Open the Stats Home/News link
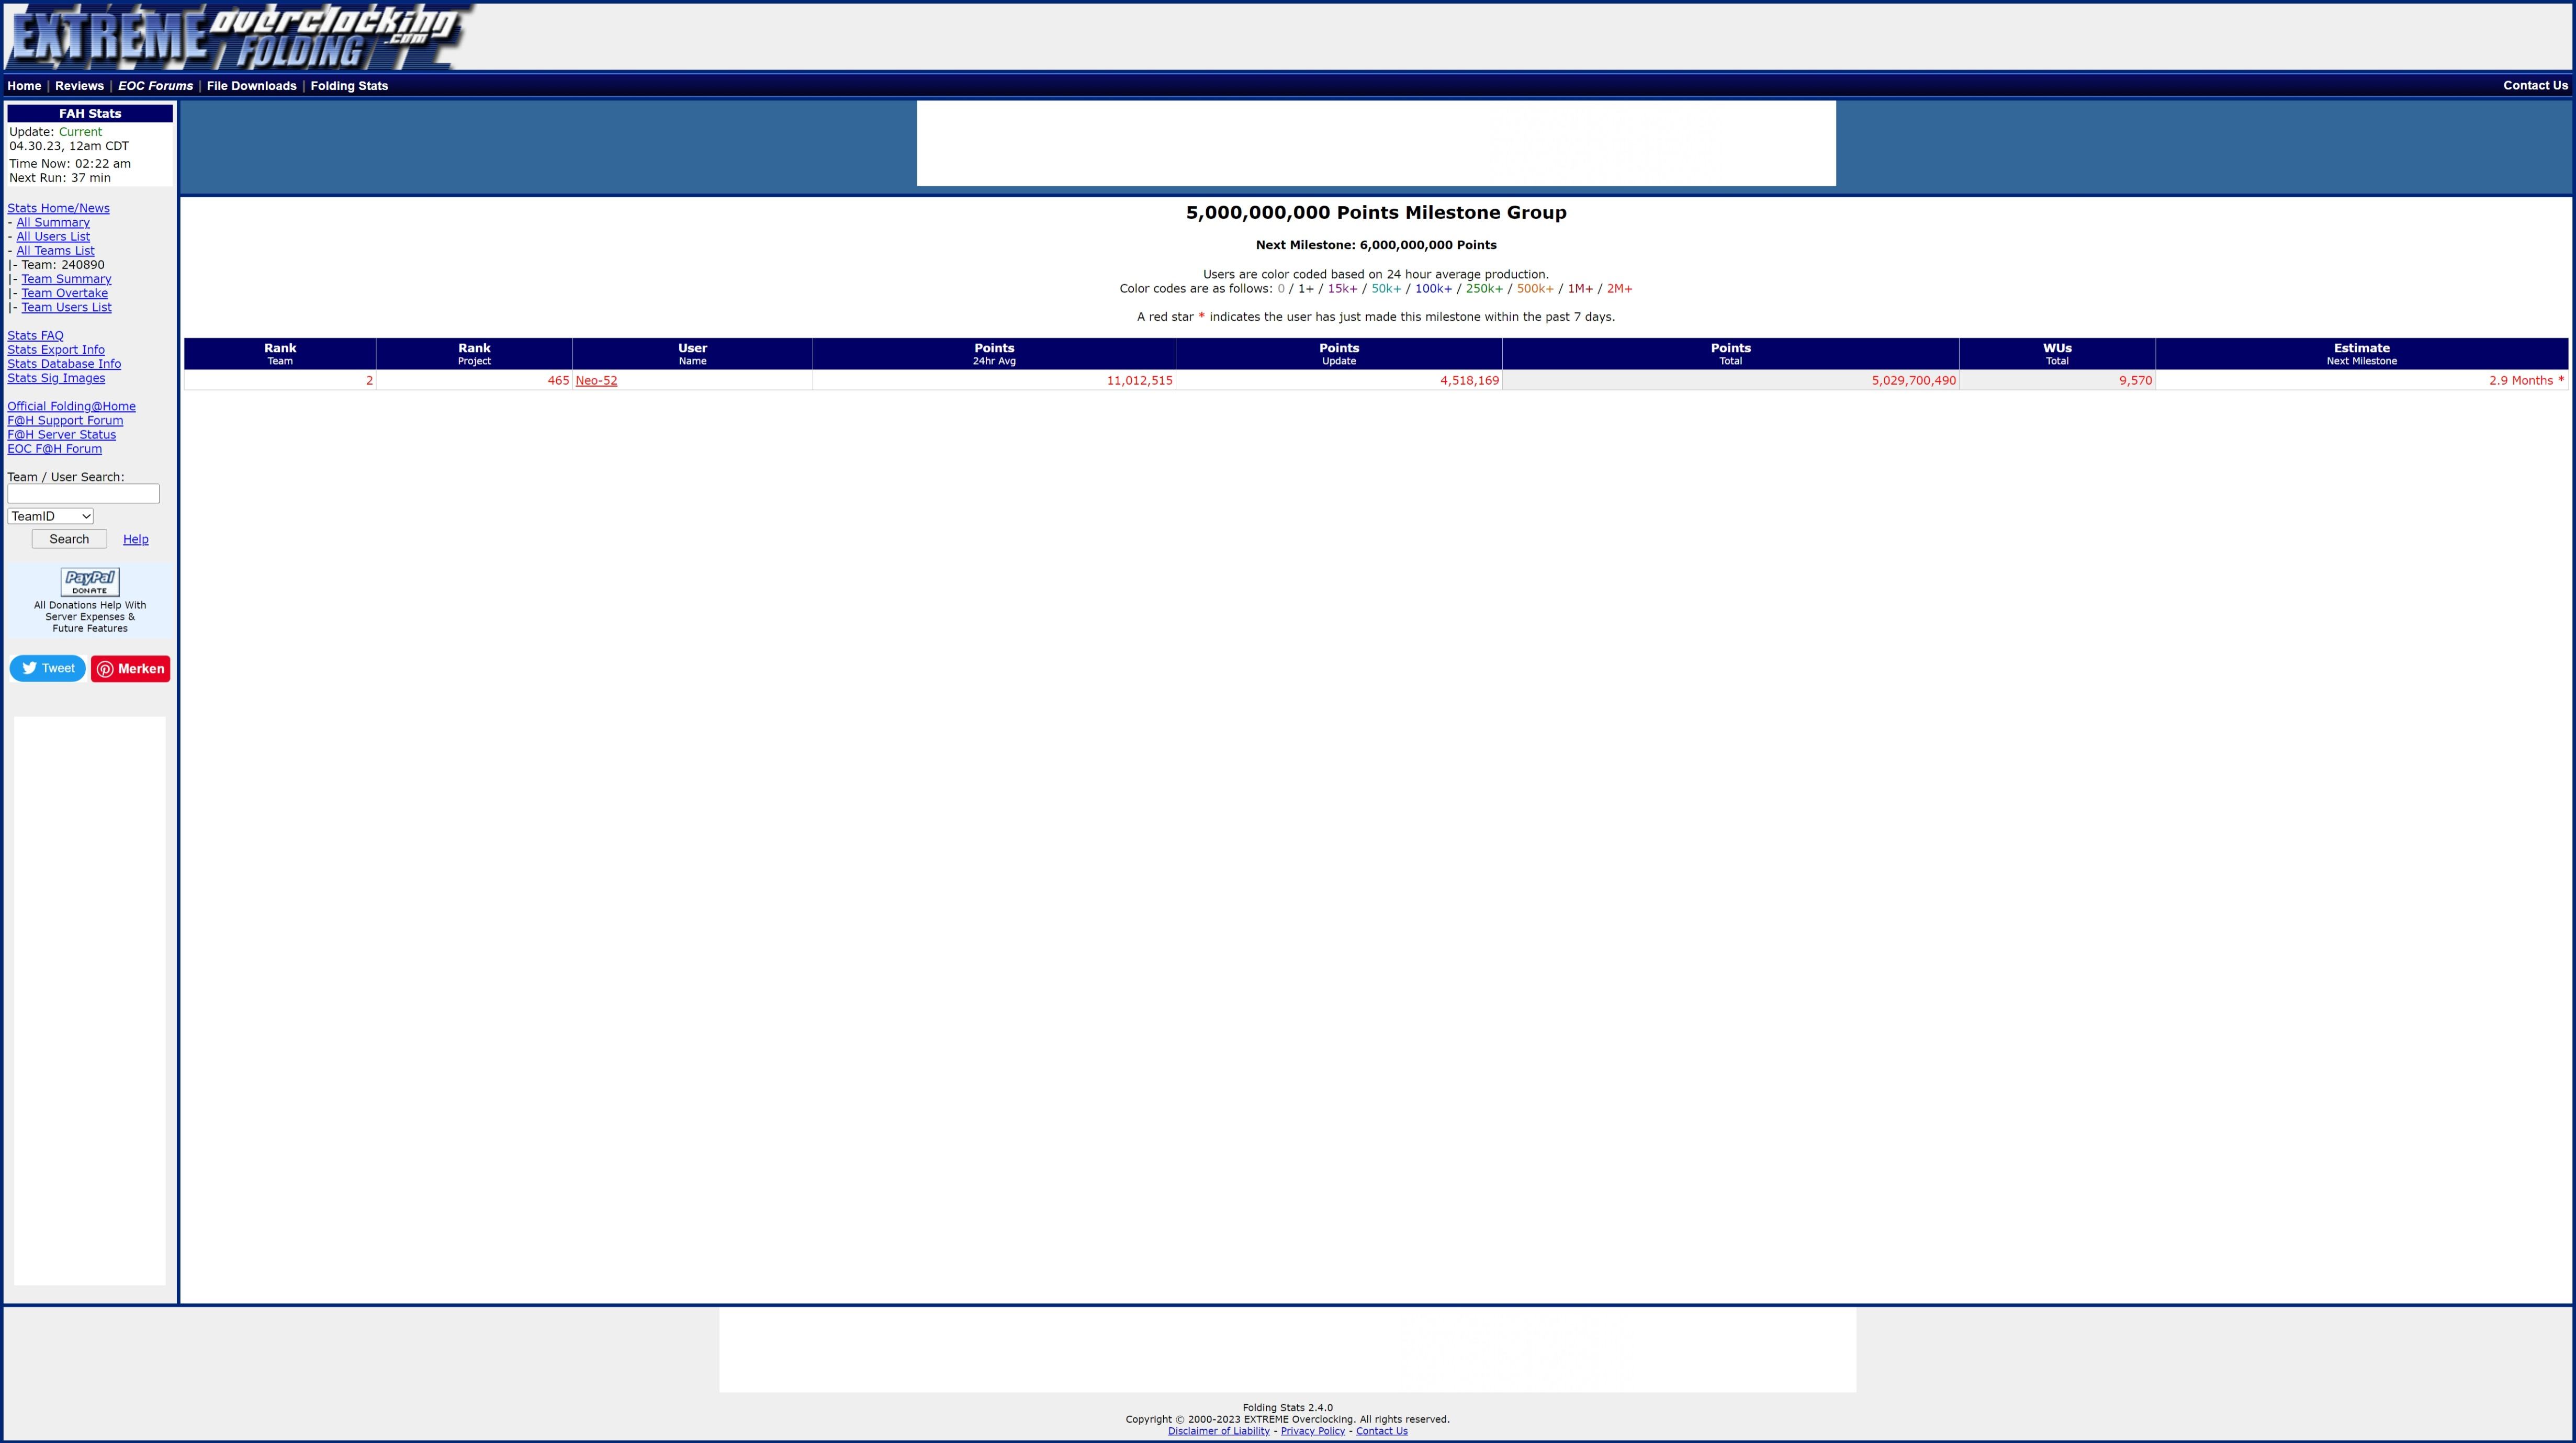 (x=59, y=208)
